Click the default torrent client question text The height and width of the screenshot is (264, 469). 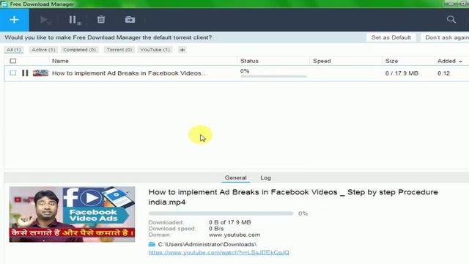pyautogui.click(x=108, y=37)
